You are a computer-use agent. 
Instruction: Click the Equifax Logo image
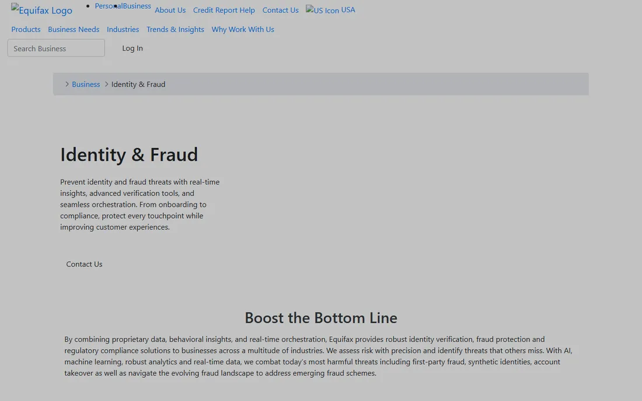tap(42, 10)
